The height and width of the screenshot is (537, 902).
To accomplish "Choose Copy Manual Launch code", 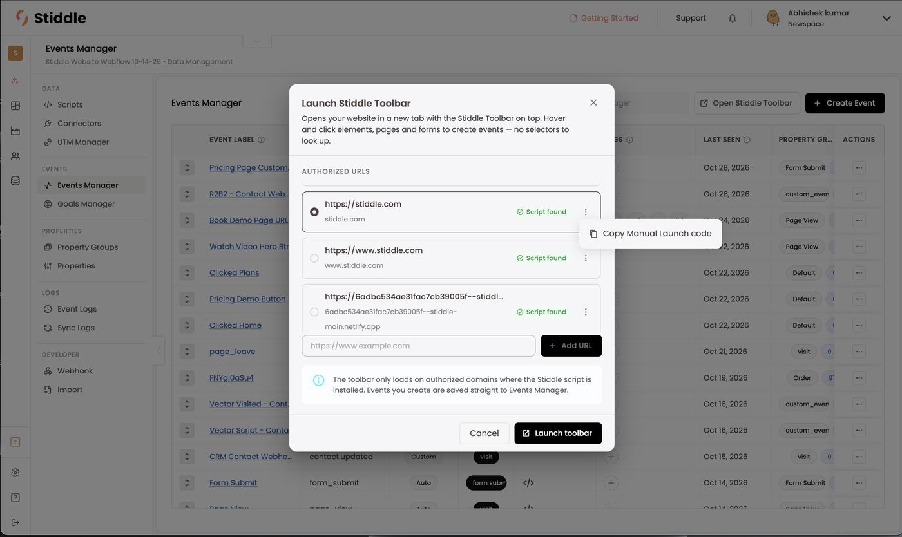I will pyautogui.click(x=651, y=234).
